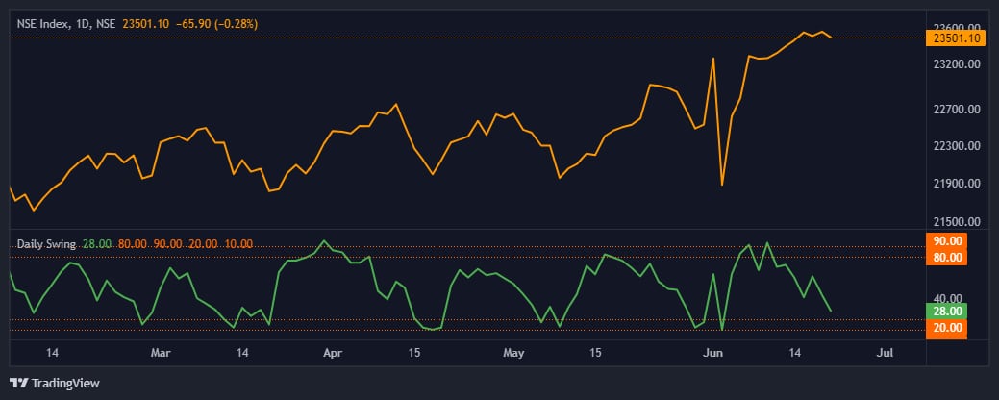
Task: Click the Apr label on time axis
Action: [333, 353]
